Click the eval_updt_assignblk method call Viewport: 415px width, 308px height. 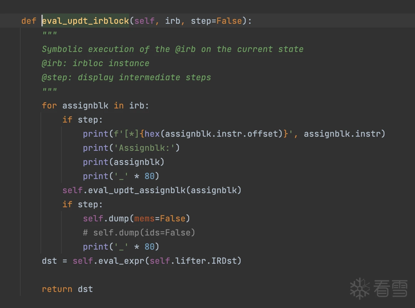pyautogui.click(x=137, y=190)
